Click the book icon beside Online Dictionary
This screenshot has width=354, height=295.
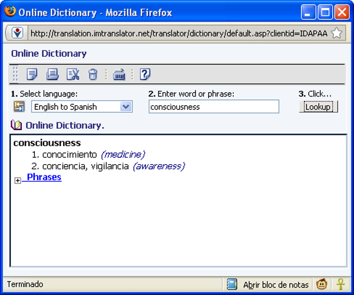point(16,125)
